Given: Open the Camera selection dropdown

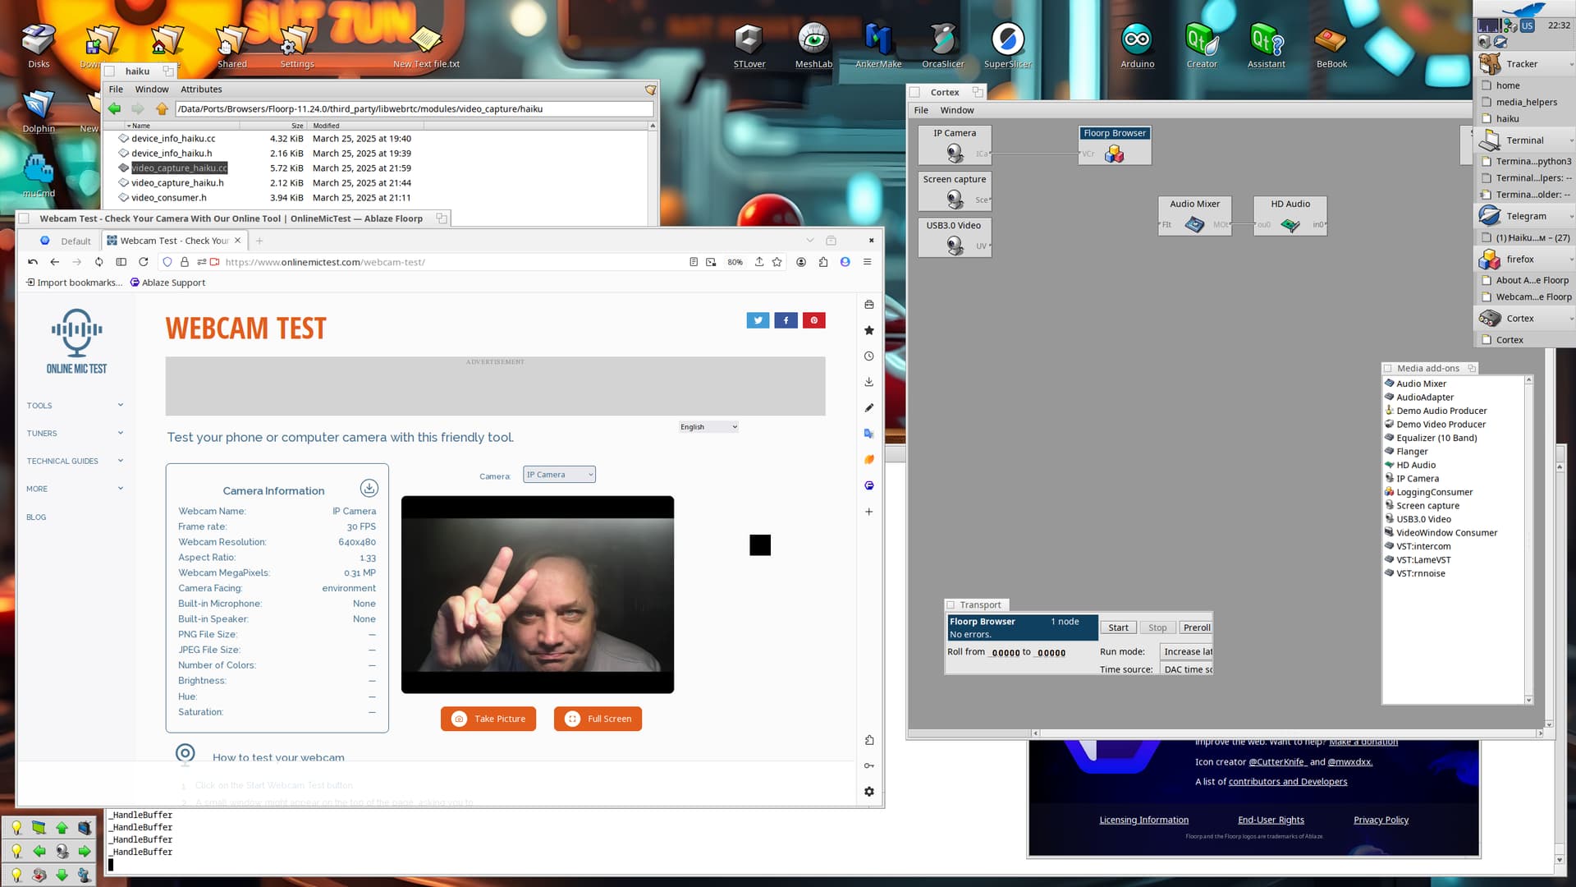Looking at the screenshot, I should click(559, 475).
